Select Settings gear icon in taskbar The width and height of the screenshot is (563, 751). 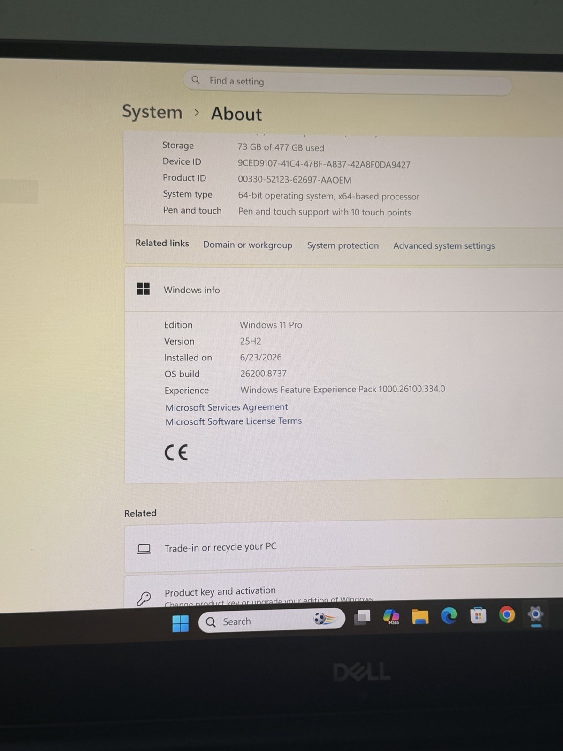tap(535, 613)
